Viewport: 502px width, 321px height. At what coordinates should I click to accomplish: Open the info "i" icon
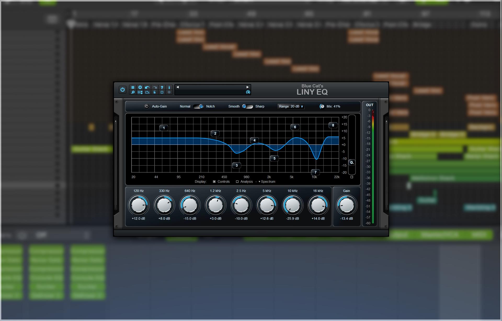(x=169, y=87)
